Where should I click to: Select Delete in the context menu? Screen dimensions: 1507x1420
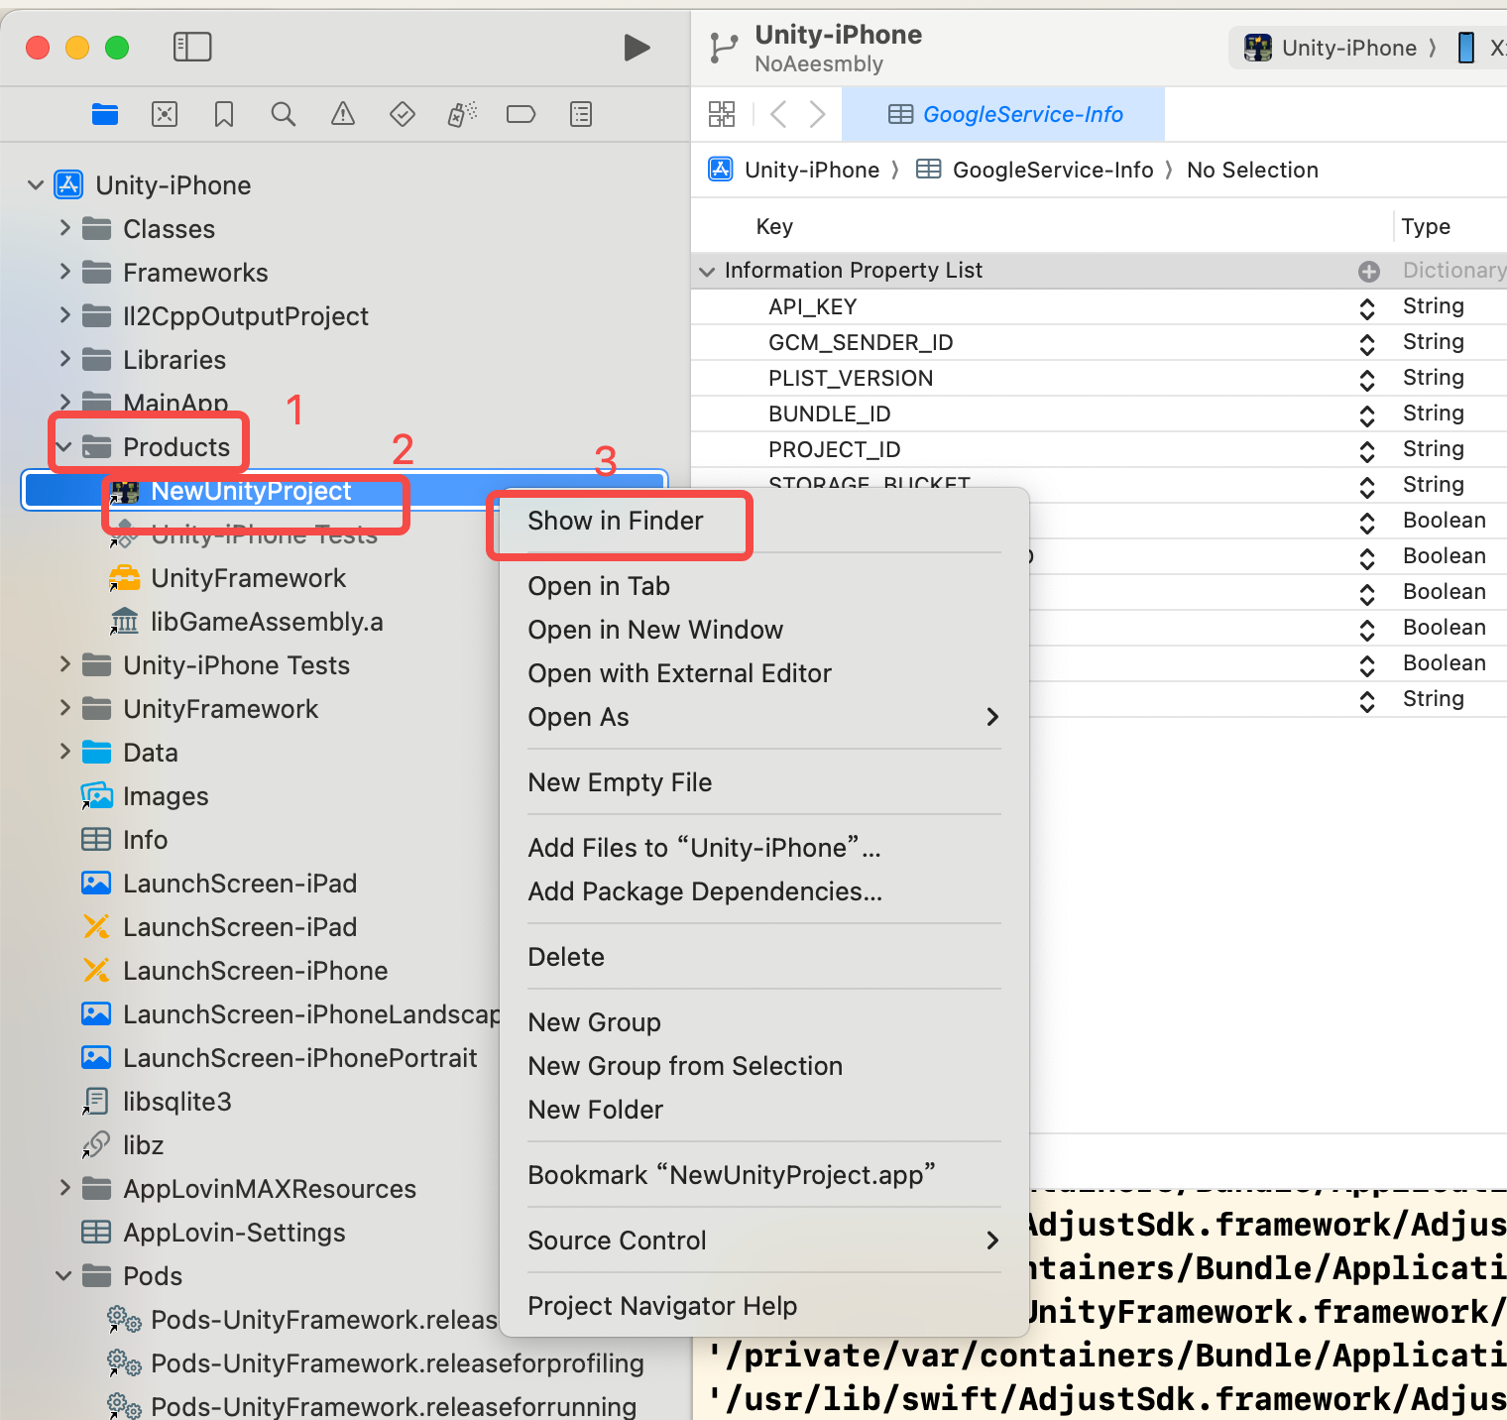coord(566,957)
